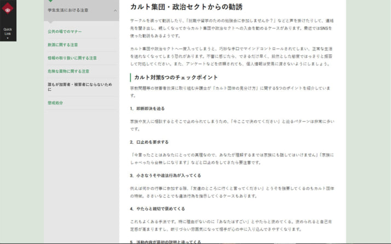Click the subheading カルト対策5つのチェックポイント

[176, 77]
